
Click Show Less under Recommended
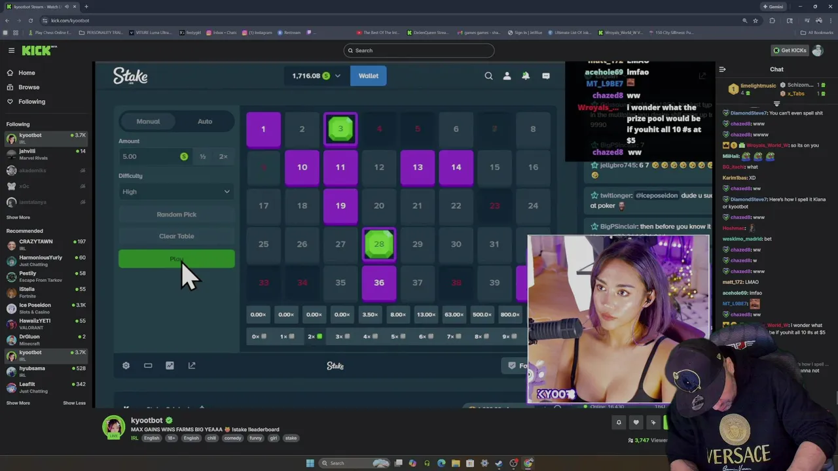coord(74,403)
